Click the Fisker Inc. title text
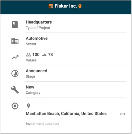 [66, 6]
